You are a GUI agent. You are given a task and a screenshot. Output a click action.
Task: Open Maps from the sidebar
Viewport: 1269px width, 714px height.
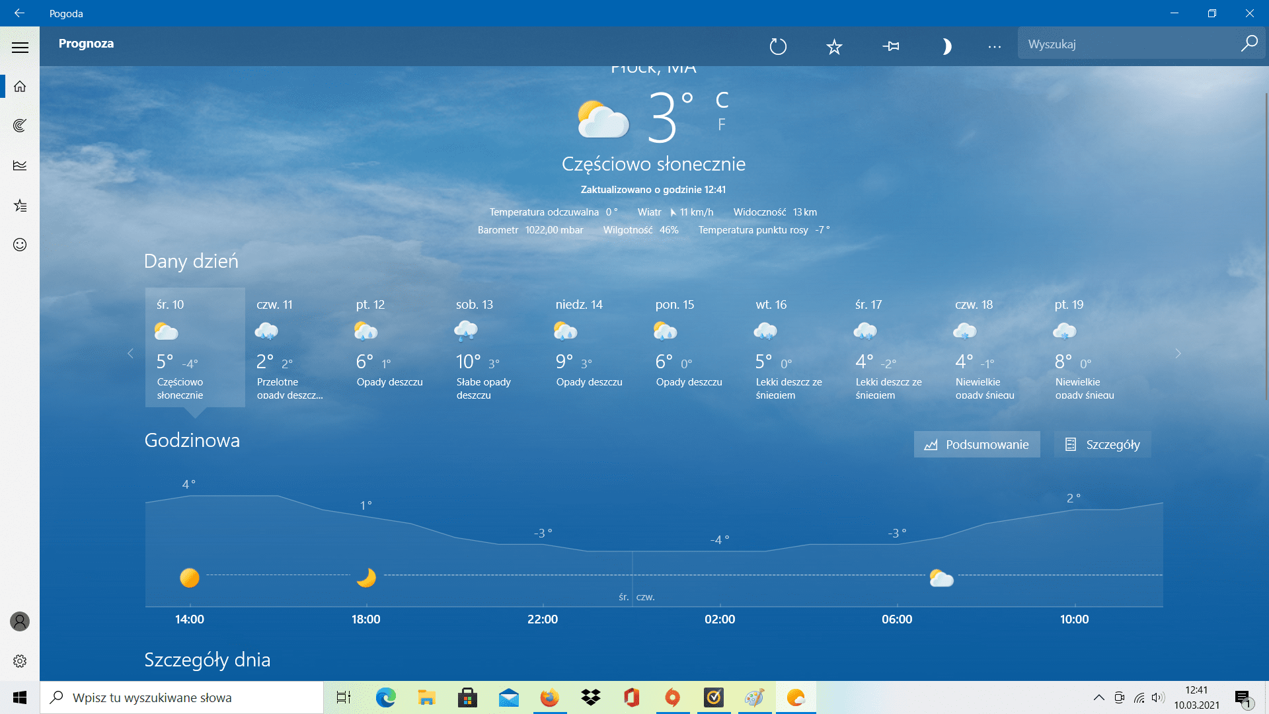[20, 126]
